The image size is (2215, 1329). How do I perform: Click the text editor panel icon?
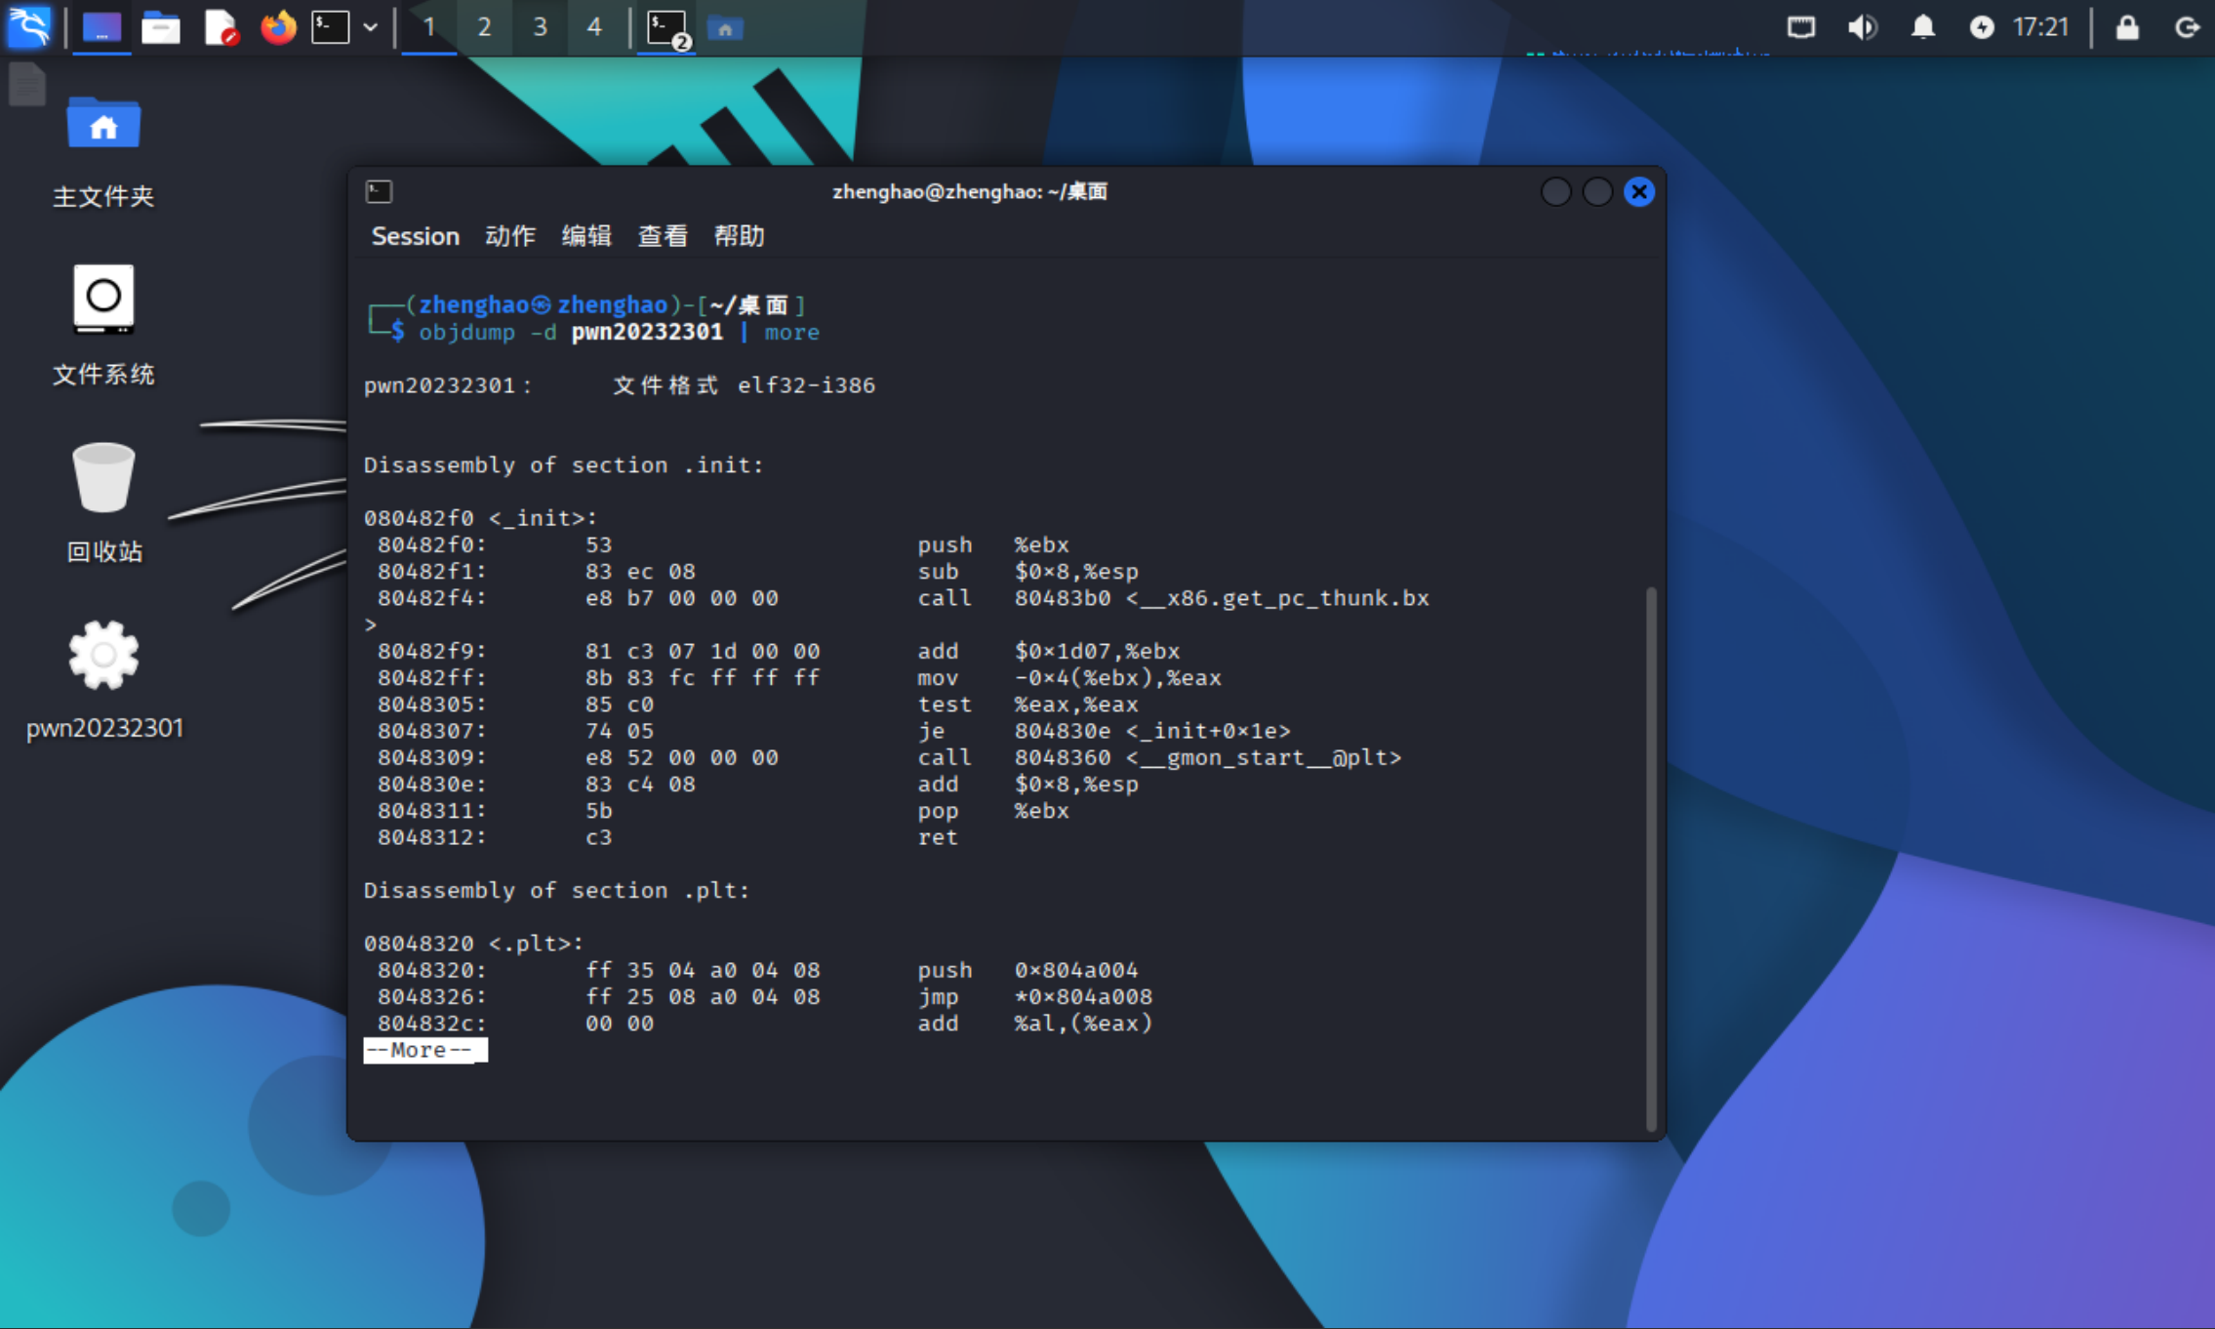(221, 27)
